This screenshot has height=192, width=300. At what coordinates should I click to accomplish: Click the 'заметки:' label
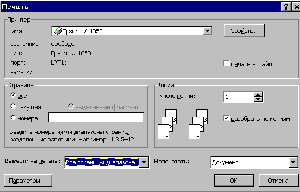click(23, 72)
